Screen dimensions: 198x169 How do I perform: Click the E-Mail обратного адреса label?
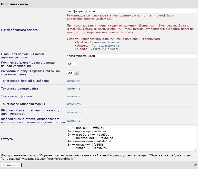tap(19, 30)
